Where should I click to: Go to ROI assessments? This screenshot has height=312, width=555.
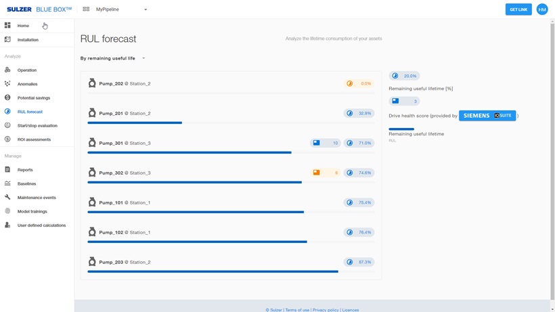coord(34,139)
